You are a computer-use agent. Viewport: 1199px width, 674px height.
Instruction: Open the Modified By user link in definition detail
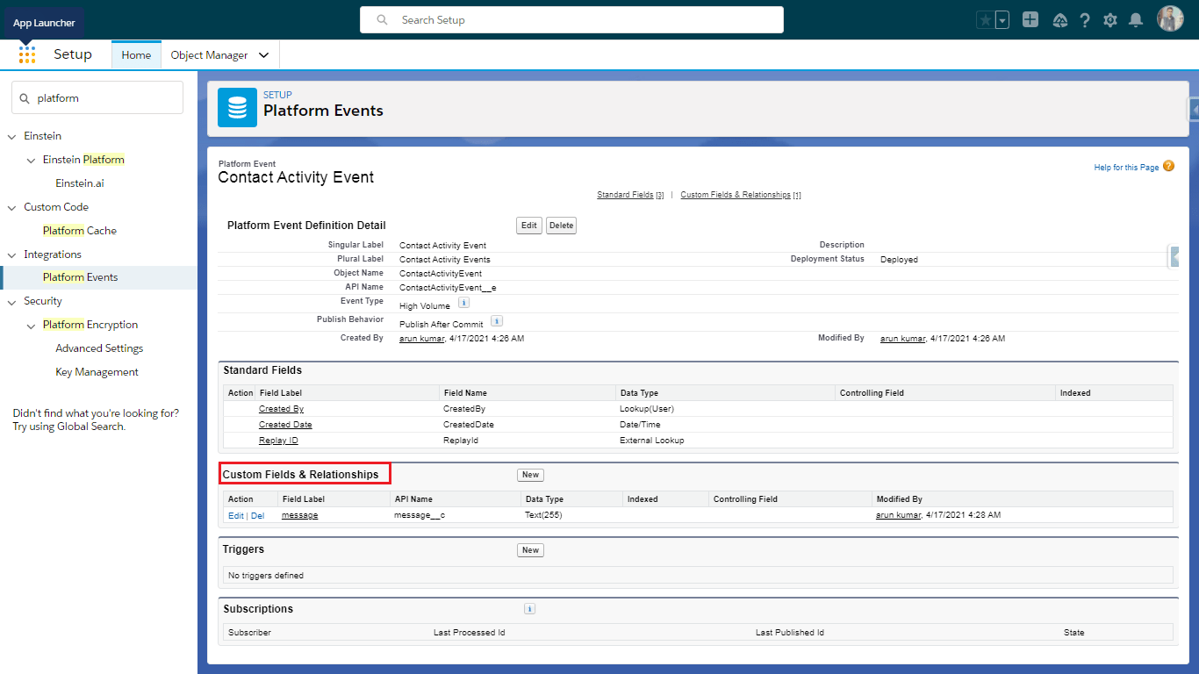click(x=902, y=339)
